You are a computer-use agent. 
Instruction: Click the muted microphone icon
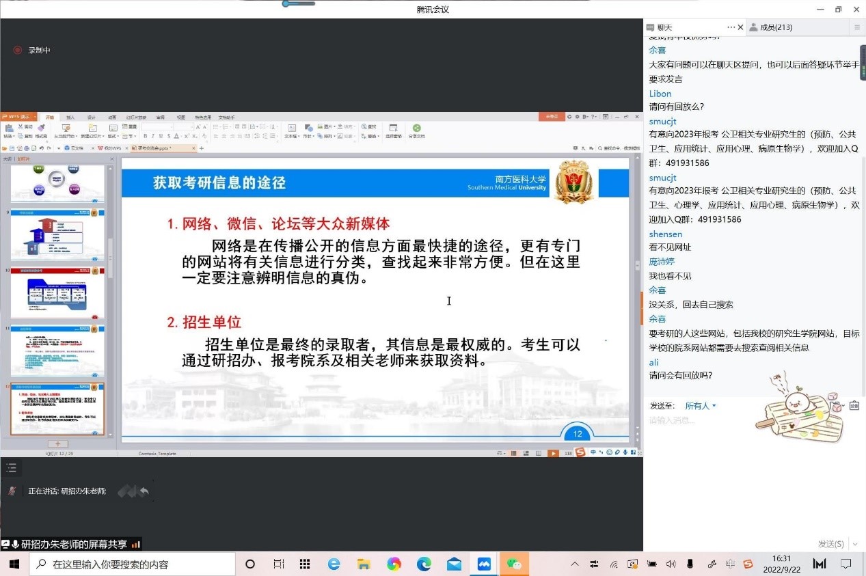pos(12,491)
